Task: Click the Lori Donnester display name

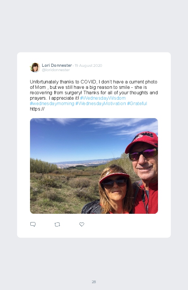Action: coord(57,65)
